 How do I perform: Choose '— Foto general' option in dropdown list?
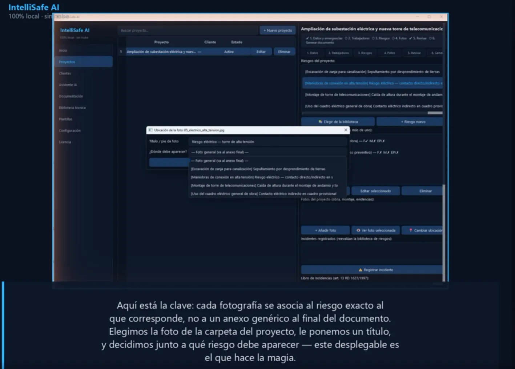pos(268,161)
